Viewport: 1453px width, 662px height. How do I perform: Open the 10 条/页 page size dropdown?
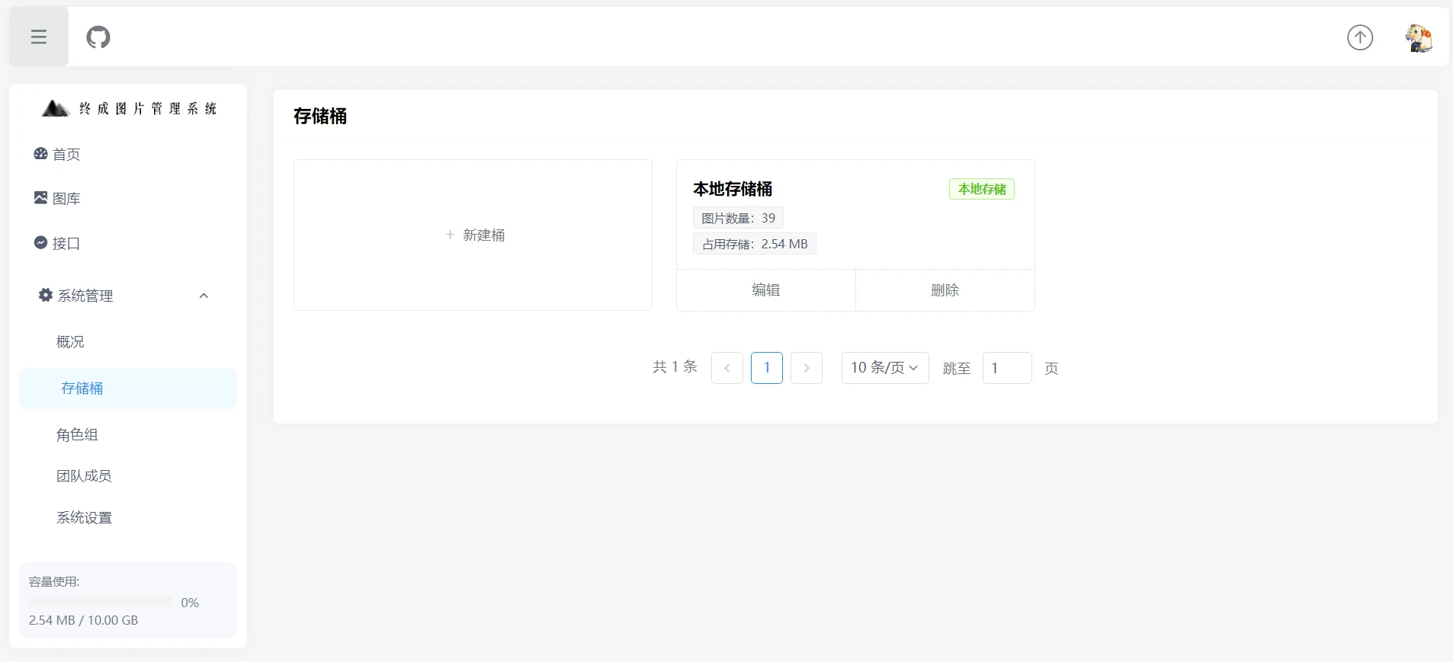pyautogui.click(x=884, y=368)
